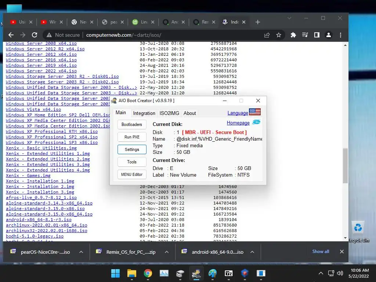Share this page via the share icon
Image resolution: width=376 pixels, height=282 pixels.
click(267, 35)
